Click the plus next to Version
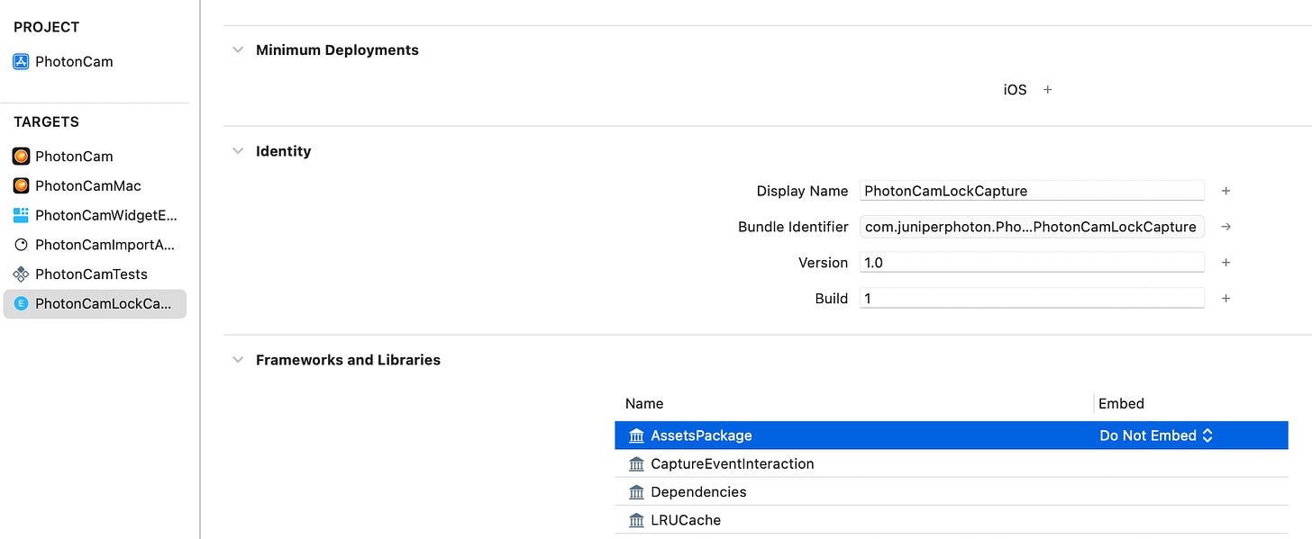 [1225, 263]
